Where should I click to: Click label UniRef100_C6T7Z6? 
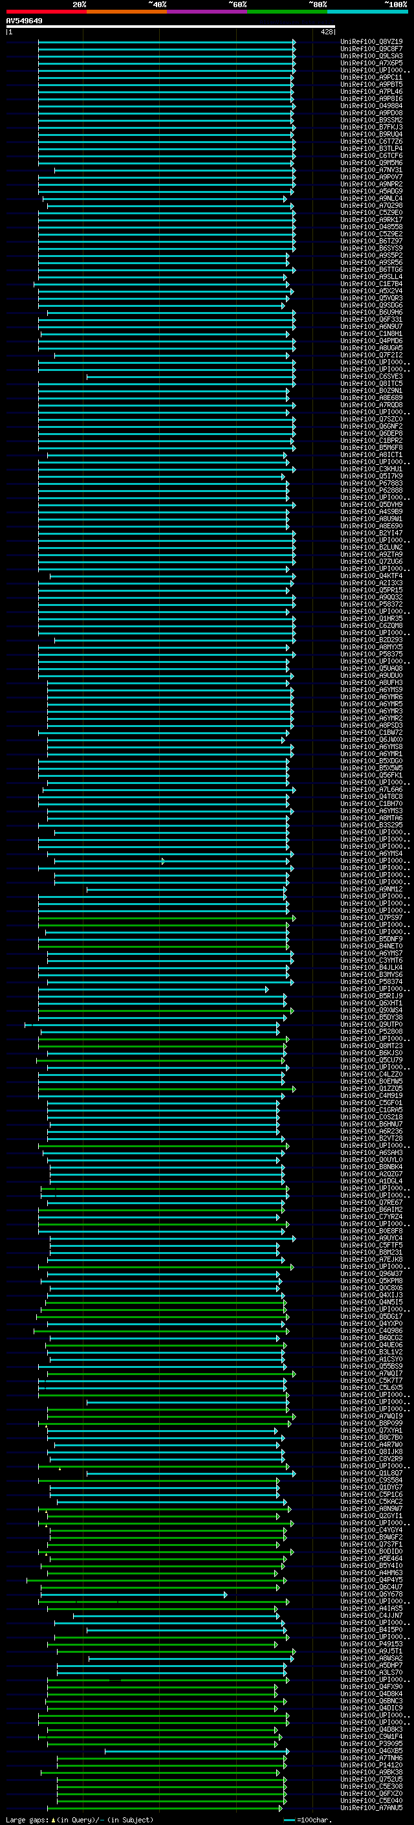click(371, 142)
